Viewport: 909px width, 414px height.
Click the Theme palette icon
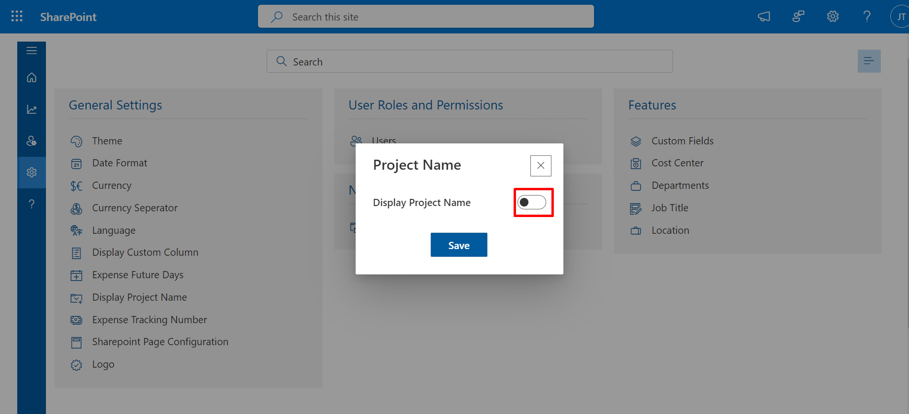77,142
